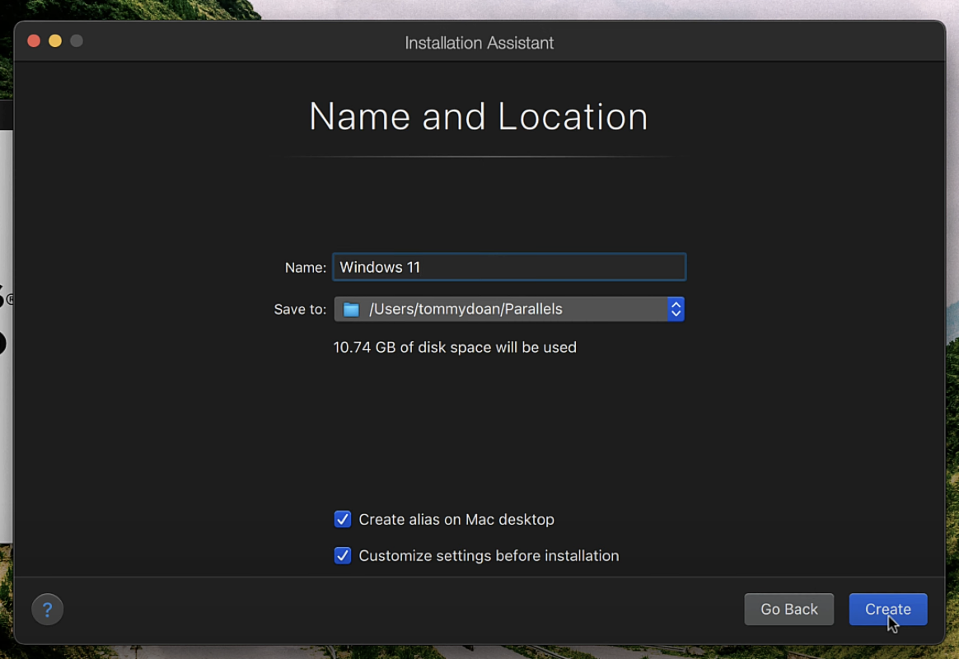This screenshot has height=659, width=959.
Task: Go Back to the previous step
Action: 788,609
